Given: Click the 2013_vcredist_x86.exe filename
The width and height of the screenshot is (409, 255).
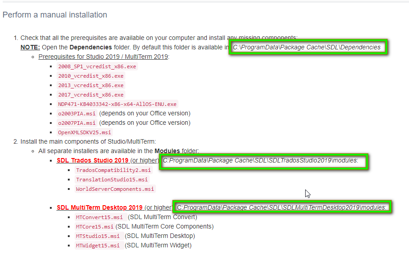Looking at the screenshot, I should [x=90, y=85].
